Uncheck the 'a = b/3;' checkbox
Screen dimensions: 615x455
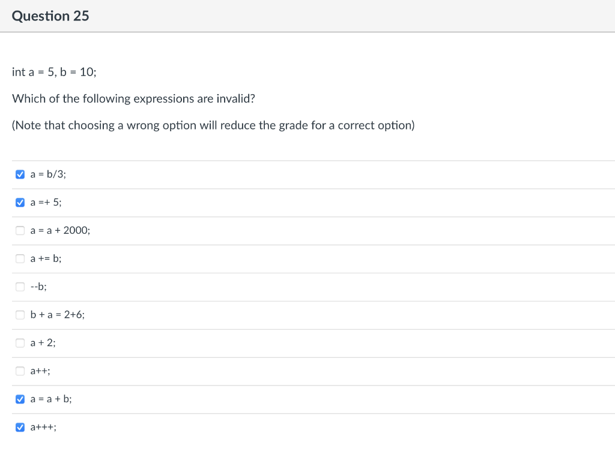20,174
